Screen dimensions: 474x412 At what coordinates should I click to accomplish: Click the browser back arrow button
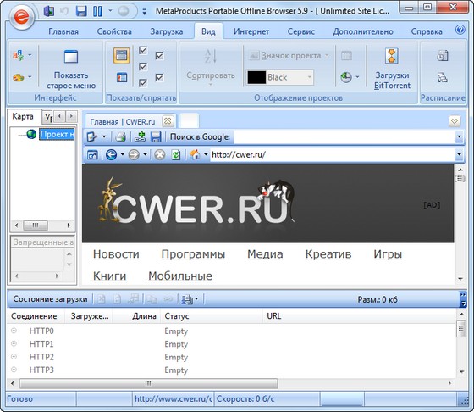point(111,155)
